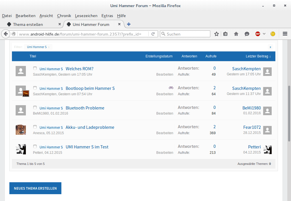
Task: Open the hamburger menu in Firefox
Action: pyautogui.click(x=285, y=34)
